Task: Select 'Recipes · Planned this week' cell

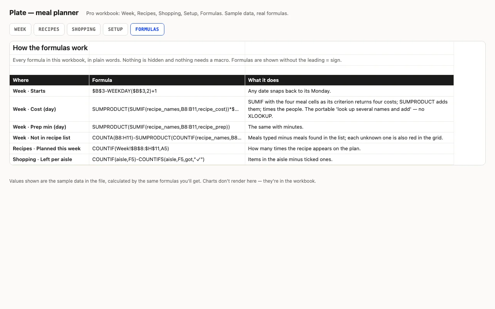Action: [x=49, y=149]
